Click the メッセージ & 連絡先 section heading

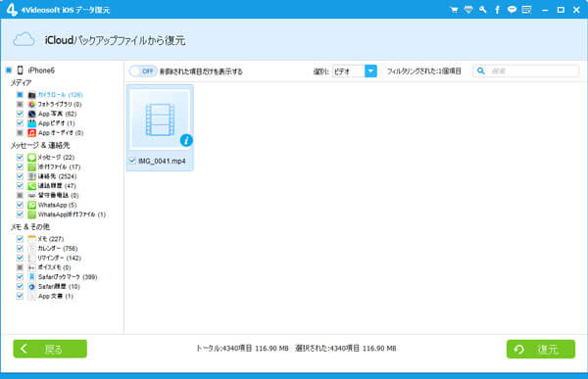click(40, 145)
